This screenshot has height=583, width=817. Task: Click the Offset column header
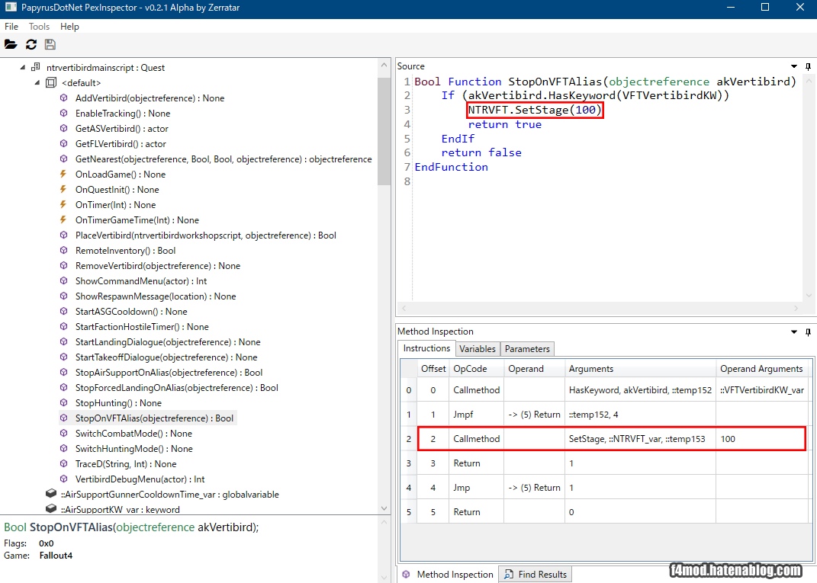click(x=433, y=369)
